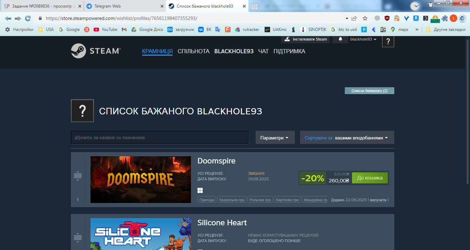Click the share page icon in address bar
The height and width of the screenshot is (250, 470).
354,18
